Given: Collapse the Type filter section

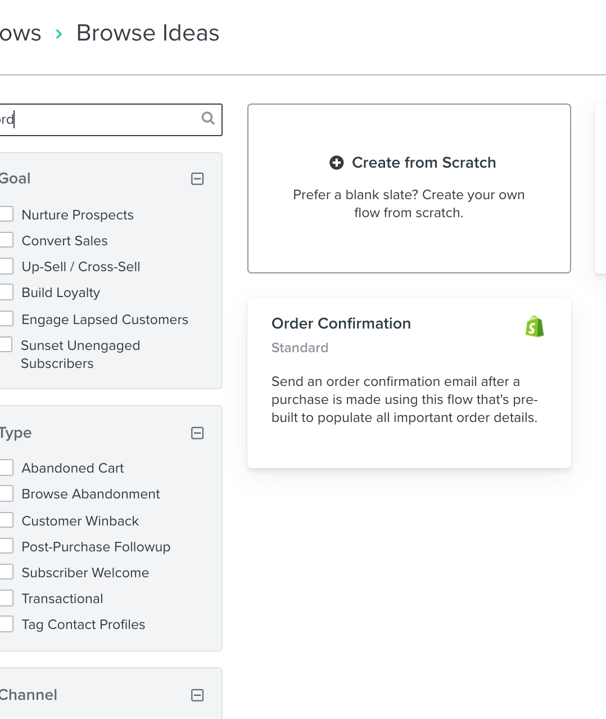Looking at the screenshot, I should click(197, 433).
